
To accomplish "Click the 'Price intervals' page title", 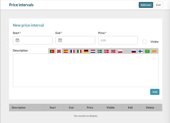I will click(x=21, y=5).
